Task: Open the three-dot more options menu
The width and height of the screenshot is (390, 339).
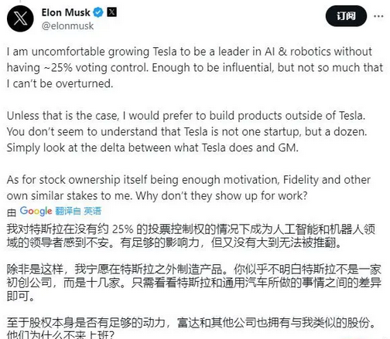Action: [378, 16]
